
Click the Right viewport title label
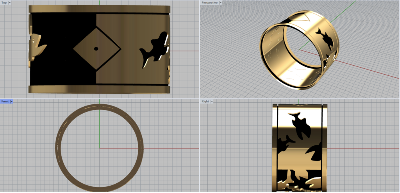point(205,102)
